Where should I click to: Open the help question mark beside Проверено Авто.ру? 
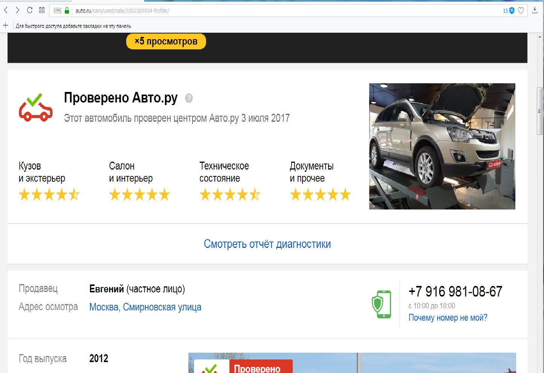pos(189,98)
